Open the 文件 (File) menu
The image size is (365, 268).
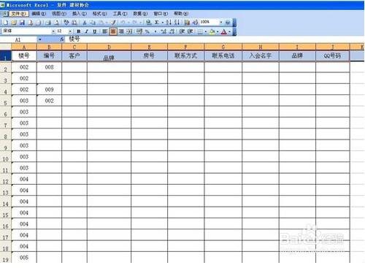click(18, 14)
